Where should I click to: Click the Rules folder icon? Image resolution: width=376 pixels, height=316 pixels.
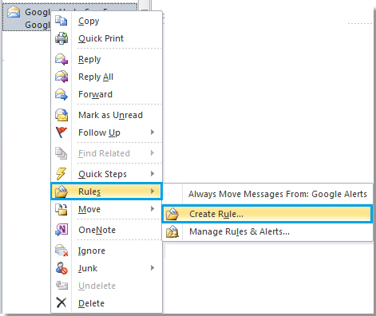tap(61, 192)
